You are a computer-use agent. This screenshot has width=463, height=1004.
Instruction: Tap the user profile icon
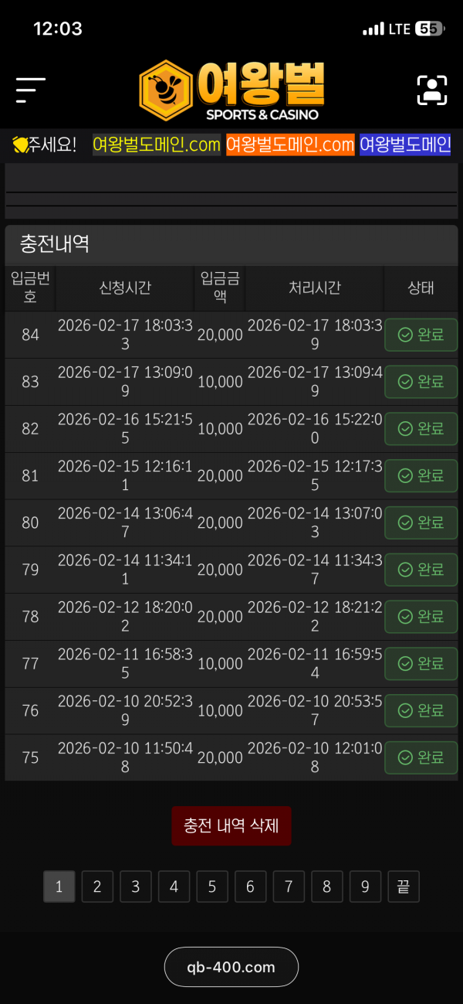coord(432,90)
